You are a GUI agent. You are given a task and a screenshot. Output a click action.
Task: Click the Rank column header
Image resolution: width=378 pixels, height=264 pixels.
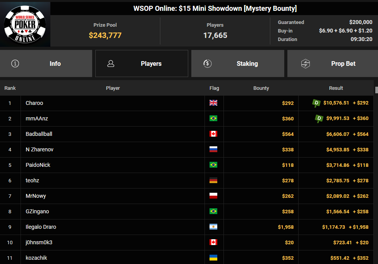(10, 88)
